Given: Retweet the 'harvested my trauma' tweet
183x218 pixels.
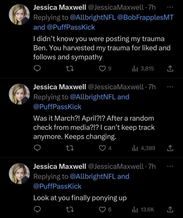Looking at the screenshot, I should [69, 69].
